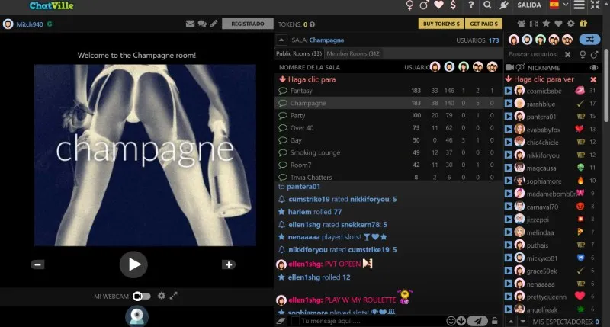Viewport: 610px width, 327px height.
Task: Toggle male filter beside user search
Action: pyautogui.click(x=595, y=55)
